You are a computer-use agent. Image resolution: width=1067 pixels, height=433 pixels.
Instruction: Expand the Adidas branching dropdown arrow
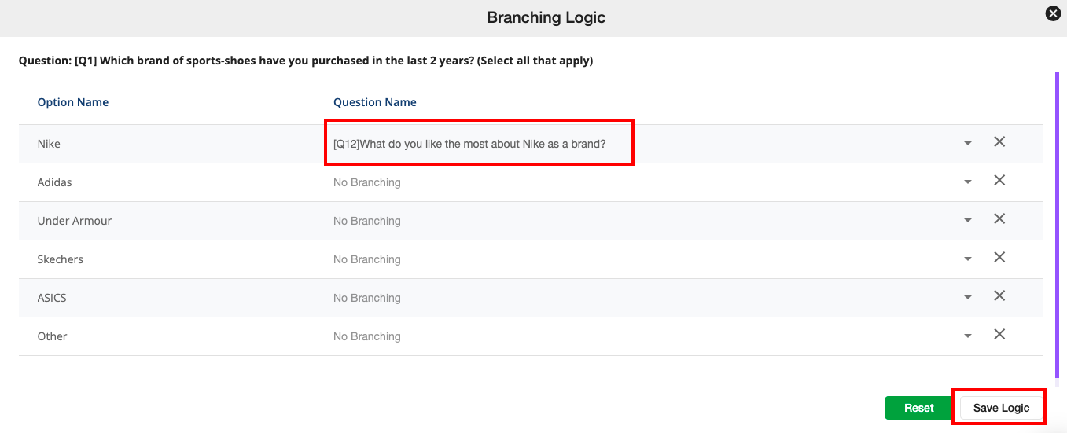[968, 182]
